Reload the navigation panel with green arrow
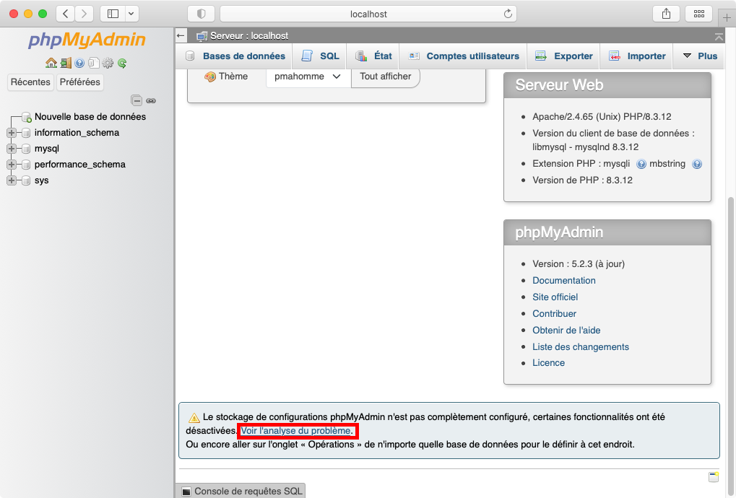The width and height of the screenshot is (736, 498). (122, 63)
